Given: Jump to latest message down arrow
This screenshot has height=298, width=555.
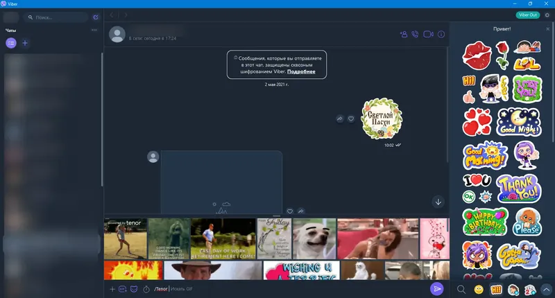Looking at the screenshot, I should 438,202.
